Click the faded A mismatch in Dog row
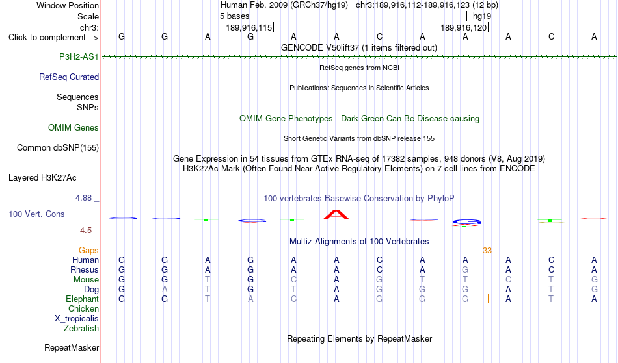The height and width of the screenshot is (363, 618). (165, 290)
